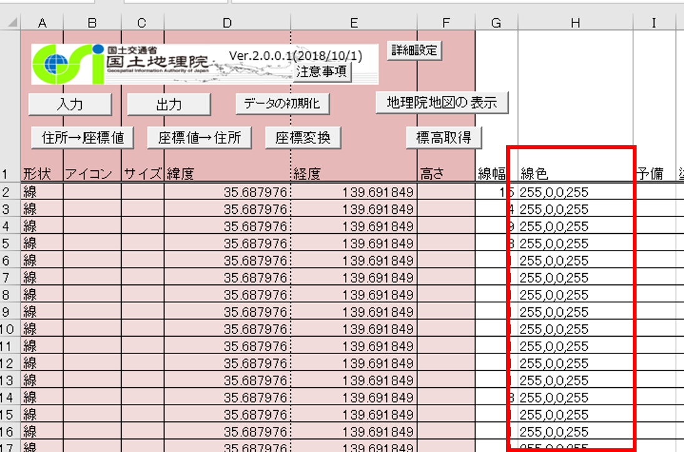
Task: Select the サイズ header cell
Action: tap(143, 174)
